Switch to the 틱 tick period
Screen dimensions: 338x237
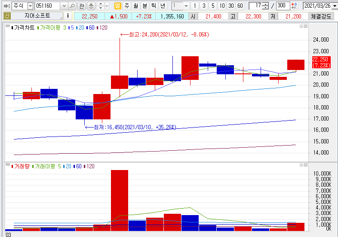point(154,6)
